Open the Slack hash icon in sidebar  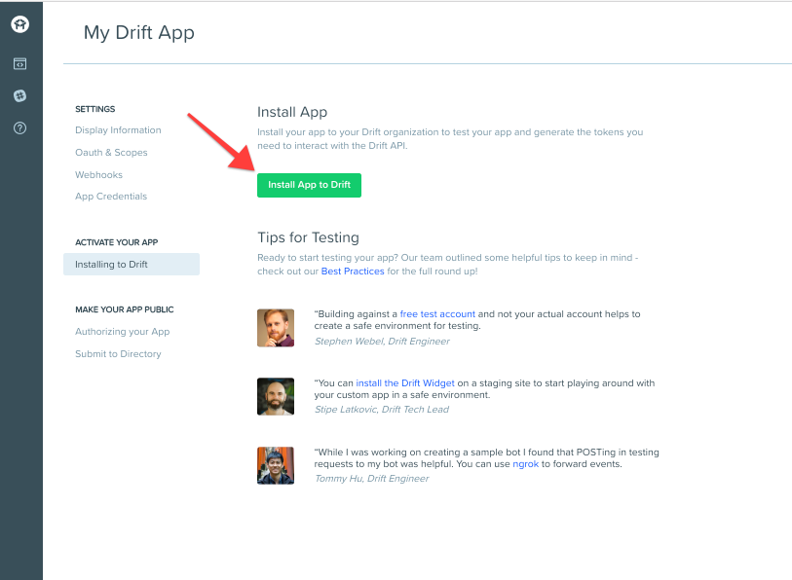pos(19,96)
